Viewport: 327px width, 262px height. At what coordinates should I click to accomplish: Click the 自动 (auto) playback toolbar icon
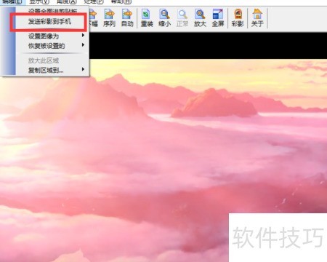coord(127,17)
